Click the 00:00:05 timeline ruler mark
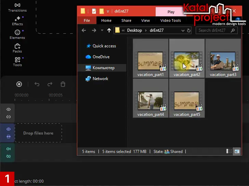249x186 pixels. point(55,95)
